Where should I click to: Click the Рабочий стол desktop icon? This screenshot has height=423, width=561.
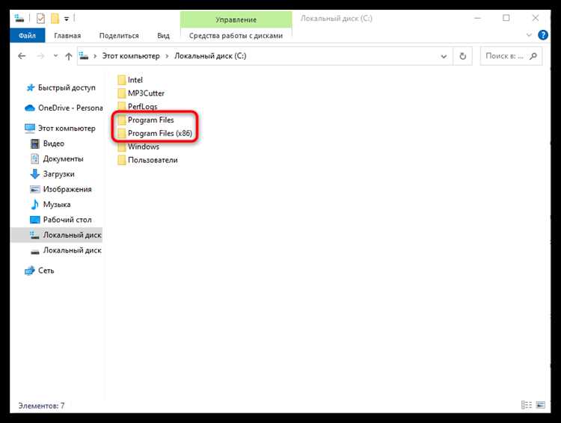click(34, 220)
